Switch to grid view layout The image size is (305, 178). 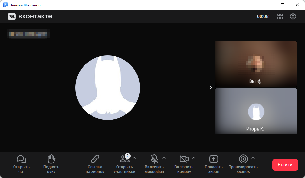[x=280, y=16]
